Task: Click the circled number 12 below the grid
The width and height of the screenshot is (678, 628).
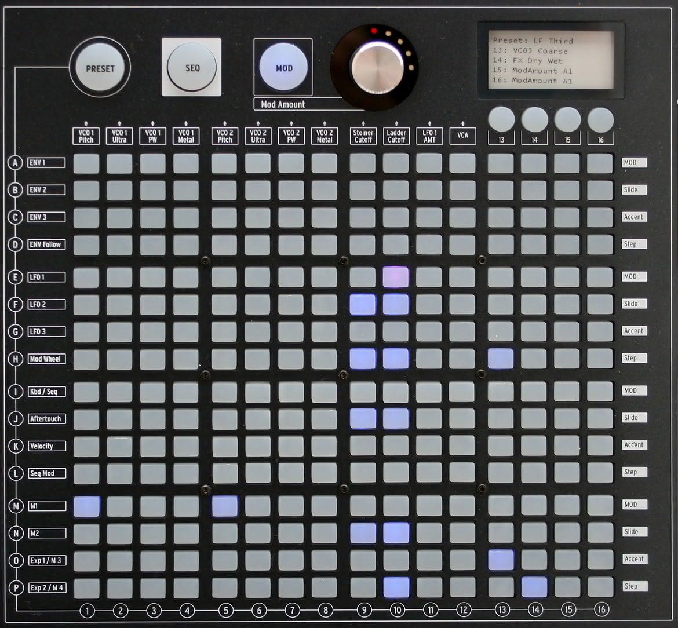Action: (464, 610)
